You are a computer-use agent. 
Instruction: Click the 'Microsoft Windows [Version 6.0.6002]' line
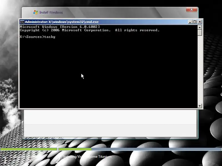point(60,27)
